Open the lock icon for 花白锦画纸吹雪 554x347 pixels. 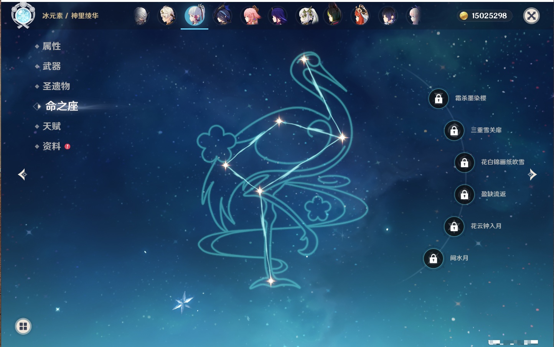click(x=464, y=163)
